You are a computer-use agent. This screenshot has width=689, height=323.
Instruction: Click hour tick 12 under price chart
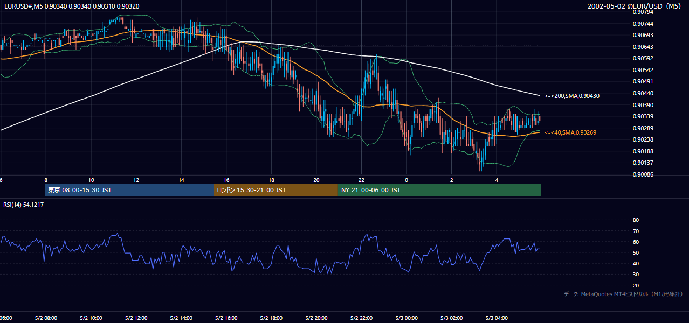coord(136,180)
